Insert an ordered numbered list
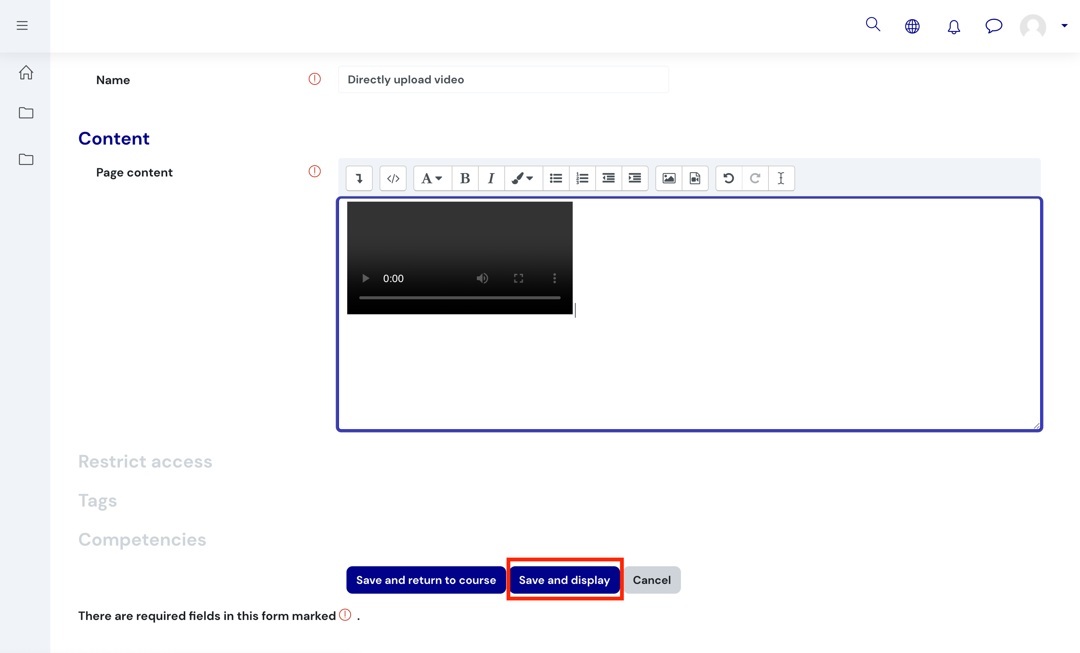 (x=582, y=178)
